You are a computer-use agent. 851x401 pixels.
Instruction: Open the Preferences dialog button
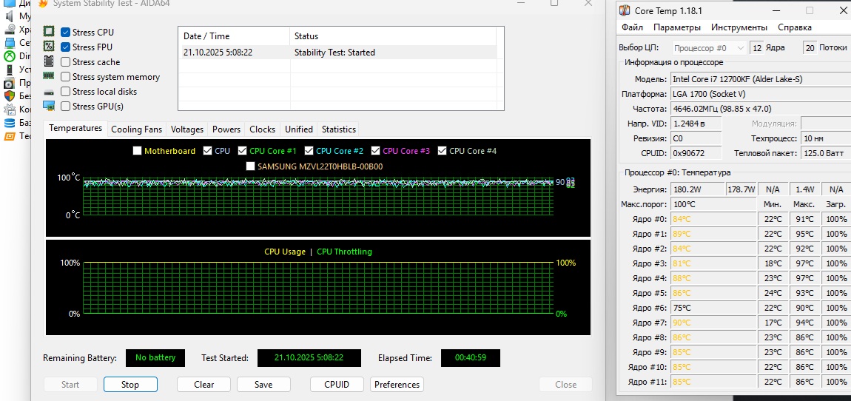397,385
